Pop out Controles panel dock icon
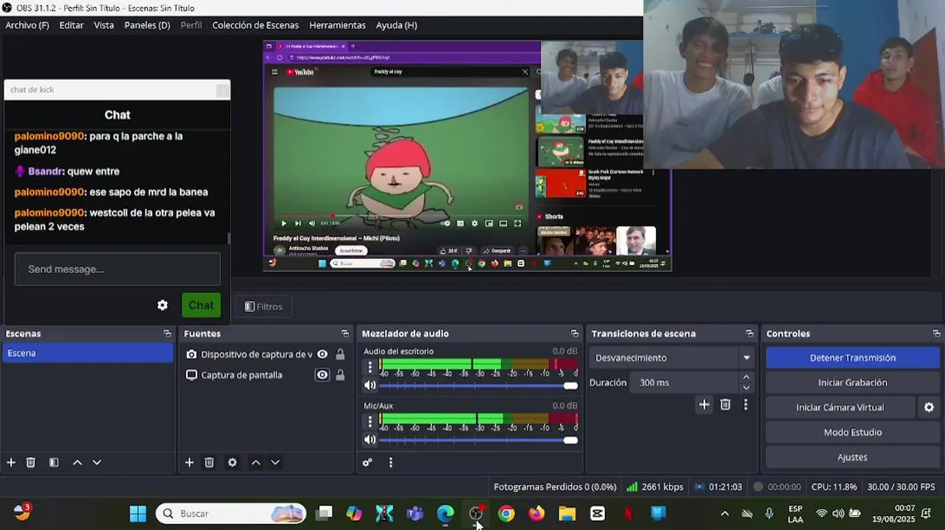The height and width of the screenshot is (530, 945). tap(936, 333)
